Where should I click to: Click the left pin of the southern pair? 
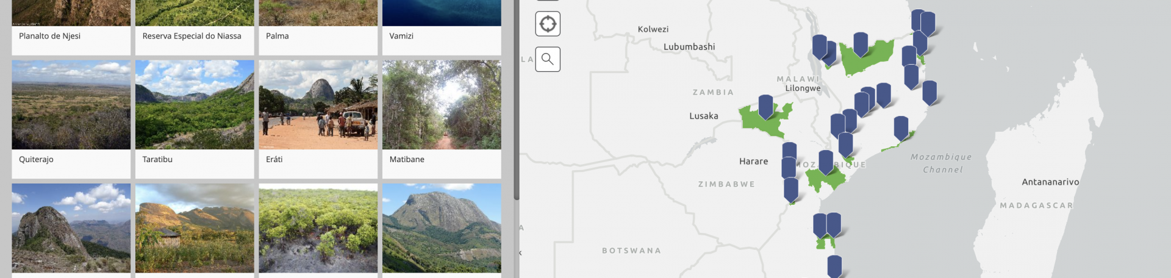coord(820,224)
